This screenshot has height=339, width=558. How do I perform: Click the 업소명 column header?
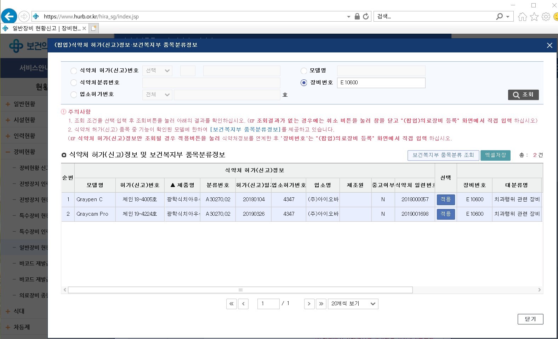323,185
